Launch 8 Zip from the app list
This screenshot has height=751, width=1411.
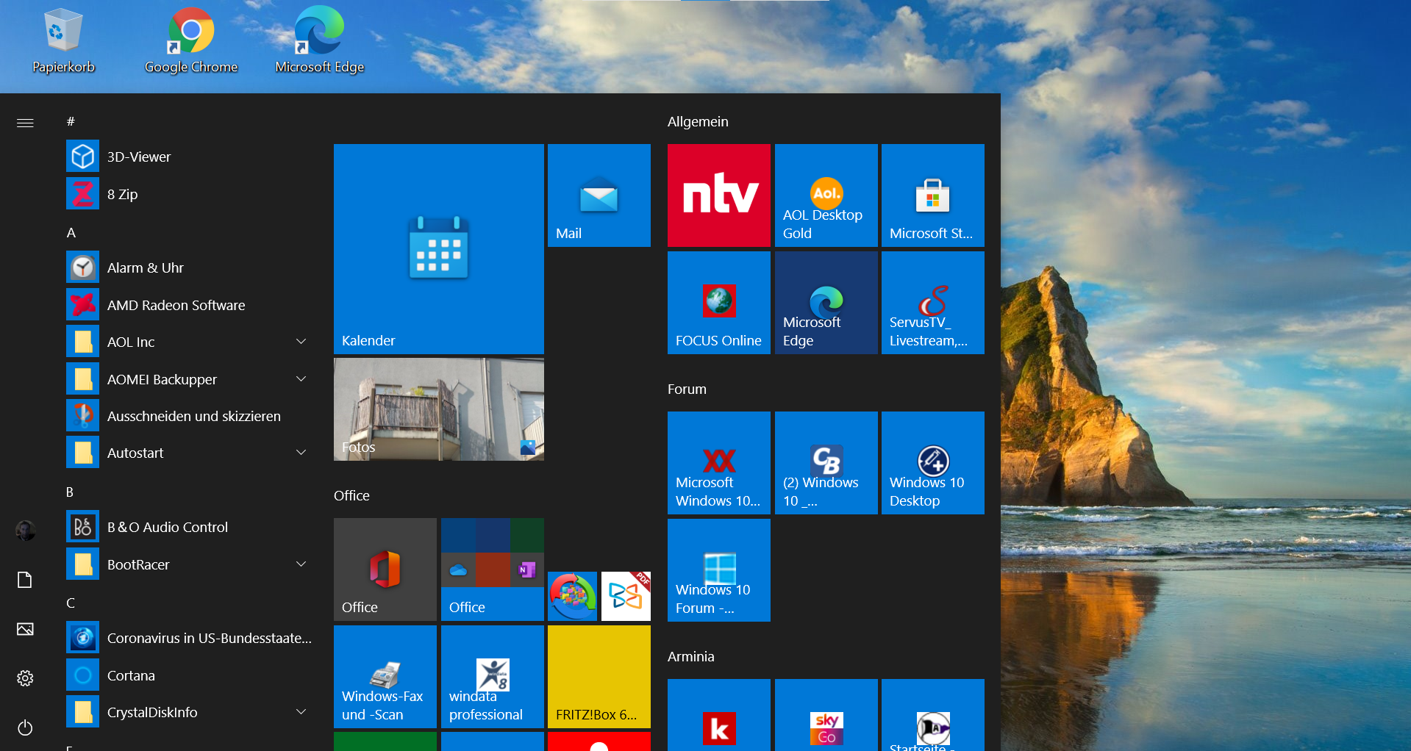pyautogui.click(x=189, y=194)
